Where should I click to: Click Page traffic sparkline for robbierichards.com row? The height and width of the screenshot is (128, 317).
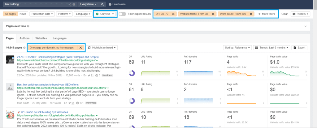(x=241, y=73)
